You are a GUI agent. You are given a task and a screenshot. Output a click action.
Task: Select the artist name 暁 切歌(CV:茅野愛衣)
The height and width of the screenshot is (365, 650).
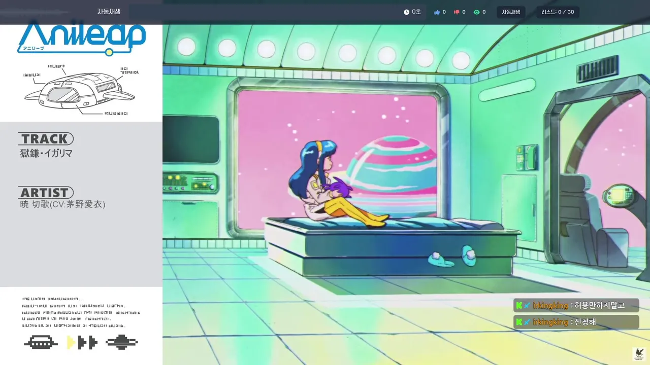point(62,204)
